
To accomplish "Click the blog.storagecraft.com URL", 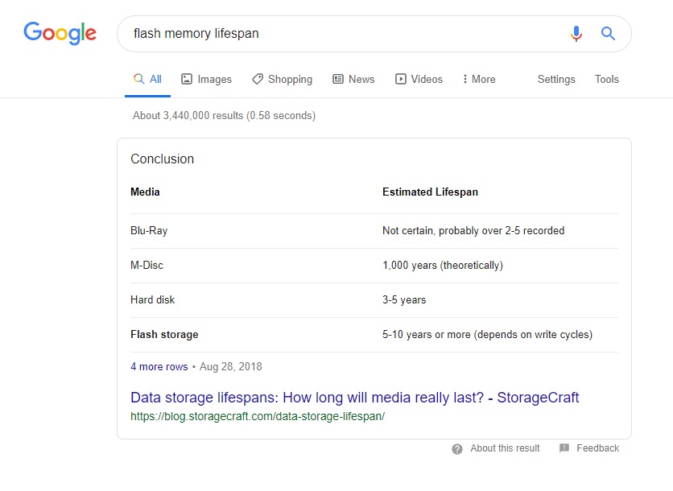I will click(258, 416).
